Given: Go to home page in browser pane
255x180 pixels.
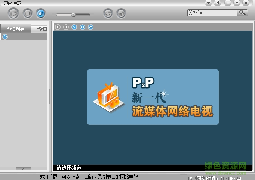Looking at the screenshot, I should point(91,27).
